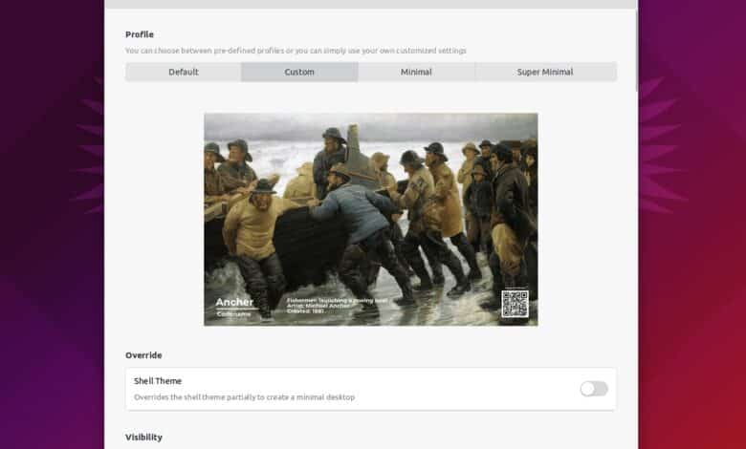This screenshot has height=449, width=746.
Task: Toggle the Shell Theme override switch
Action: click(594, 389)
